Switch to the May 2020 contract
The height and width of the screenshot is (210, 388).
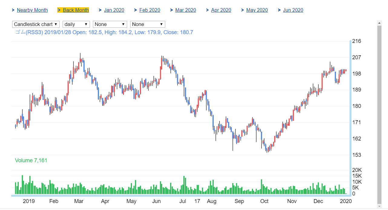click(257, 10)
